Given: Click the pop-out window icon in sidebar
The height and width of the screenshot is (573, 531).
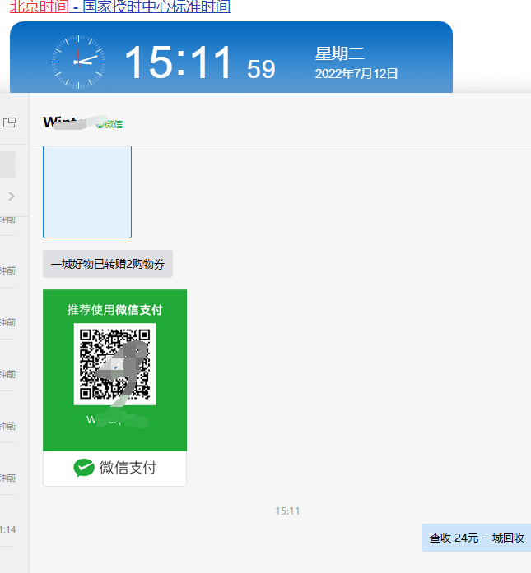Looking at the screenshot, I should pyautogui.click(x=10, y=122).
